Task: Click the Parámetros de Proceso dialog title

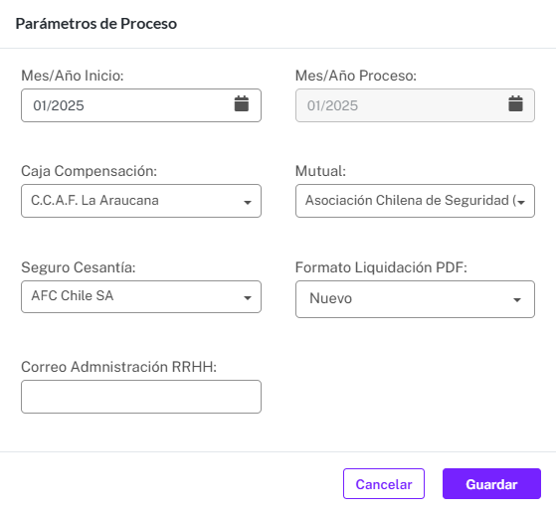Action: click(96, 24)
